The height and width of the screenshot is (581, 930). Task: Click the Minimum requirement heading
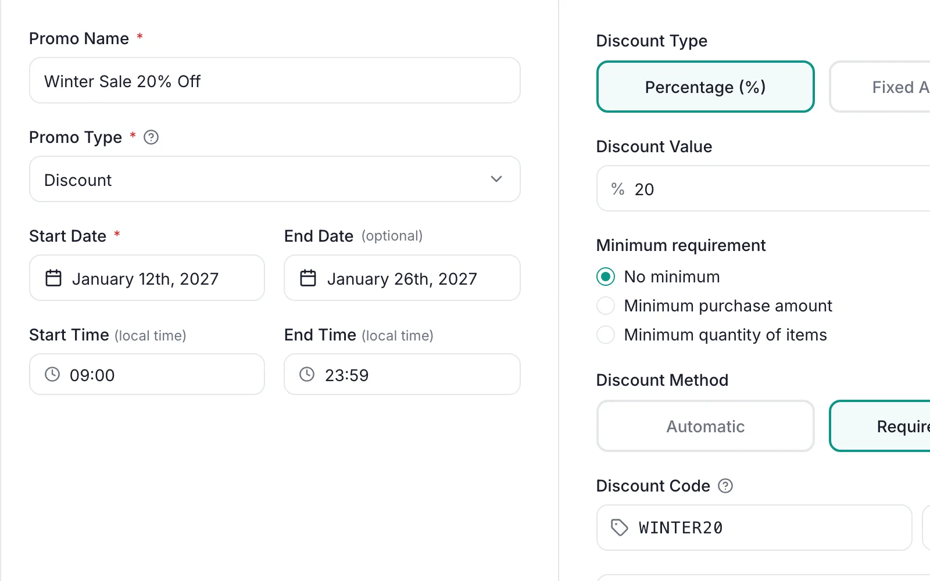coord(681,245)
